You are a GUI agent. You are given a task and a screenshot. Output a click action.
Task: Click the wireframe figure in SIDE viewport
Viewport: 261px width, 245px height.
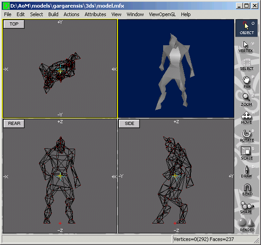(173, 180)
